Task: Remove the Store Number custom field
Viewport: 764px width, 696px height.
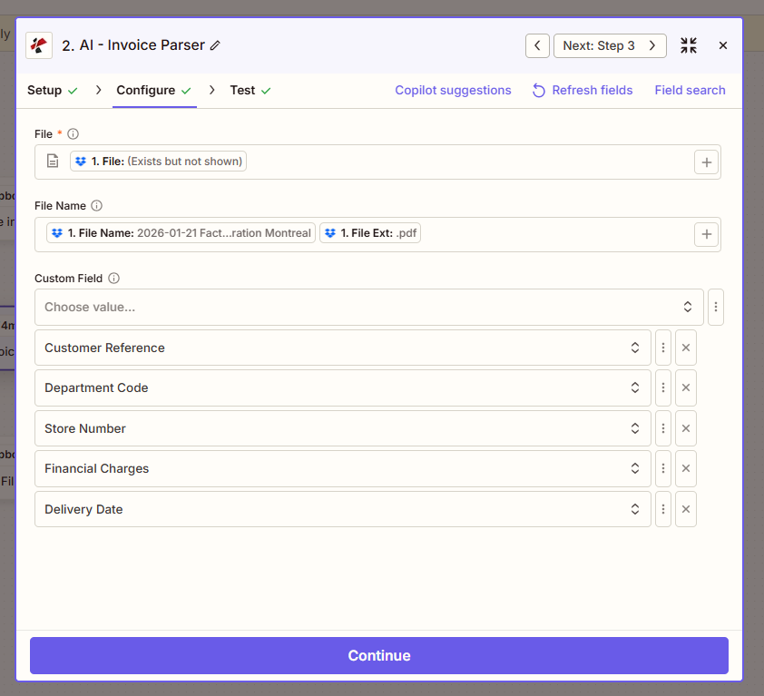Action: coord(685,427)
